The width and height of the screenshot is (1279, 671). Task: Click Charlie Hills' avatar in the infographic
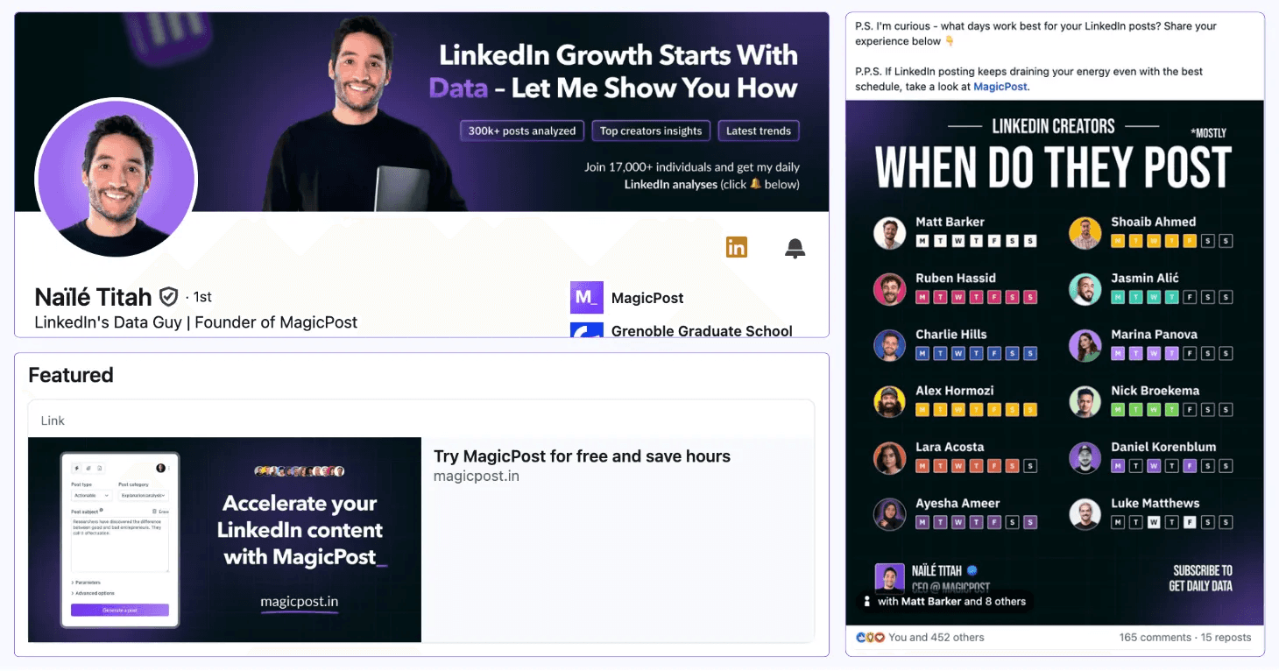[889, 345]
